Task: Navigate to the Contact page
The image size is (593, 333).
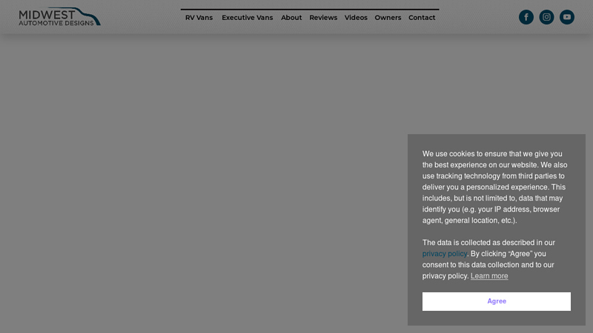Action: tap(422, 18)
